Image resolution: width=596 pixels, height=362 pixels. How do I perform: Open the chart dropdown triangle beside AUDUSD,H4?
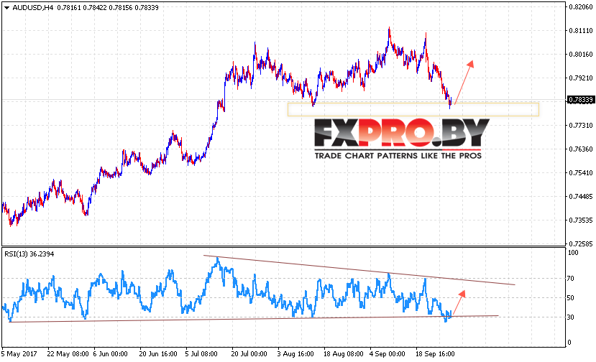pos(6,8)
